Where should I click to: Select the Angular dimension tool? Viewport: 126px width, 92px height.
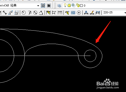coord(41,13)
